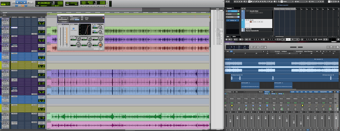Click the ATTACK knob in Expander/Gate
The width and height of the screenshot is (340, 131).
coord(89,39)
